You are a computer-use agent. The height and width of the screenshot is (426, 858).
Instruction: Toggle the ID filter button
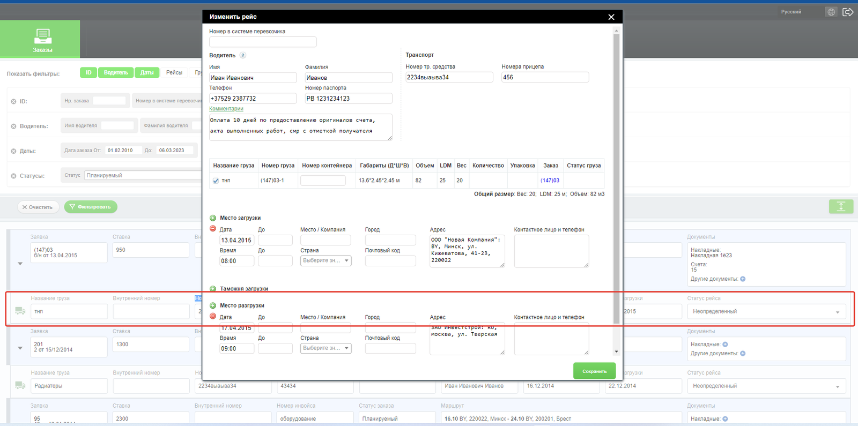point(88,72)
